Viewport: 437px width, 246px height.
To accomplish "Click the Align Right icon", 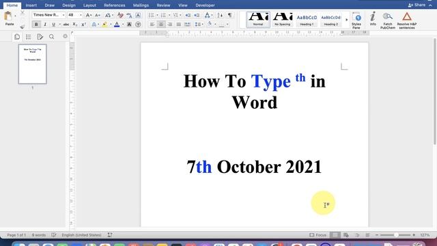I will click(170, 25).
